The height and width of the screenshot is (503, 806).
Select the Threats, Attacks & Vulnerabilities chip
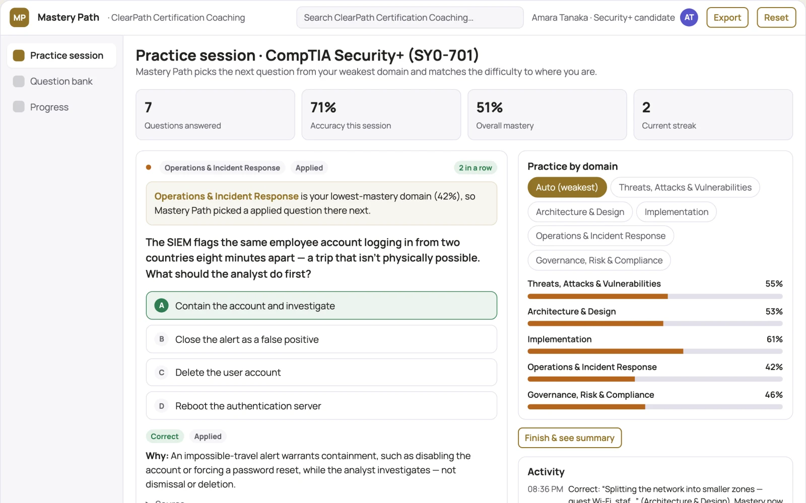point(685,187)
